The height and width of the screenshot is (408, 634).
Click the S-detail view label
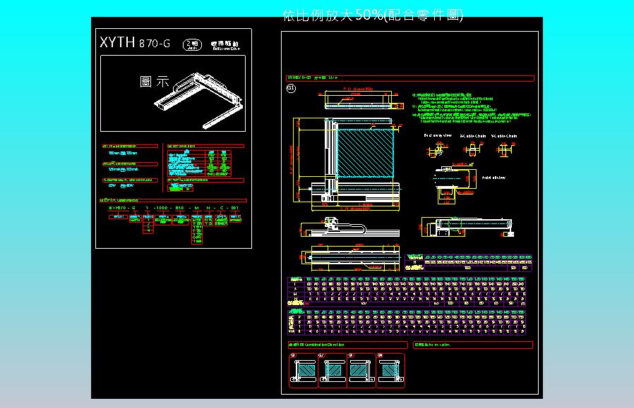pyautogui.click(x=494, y=178)
